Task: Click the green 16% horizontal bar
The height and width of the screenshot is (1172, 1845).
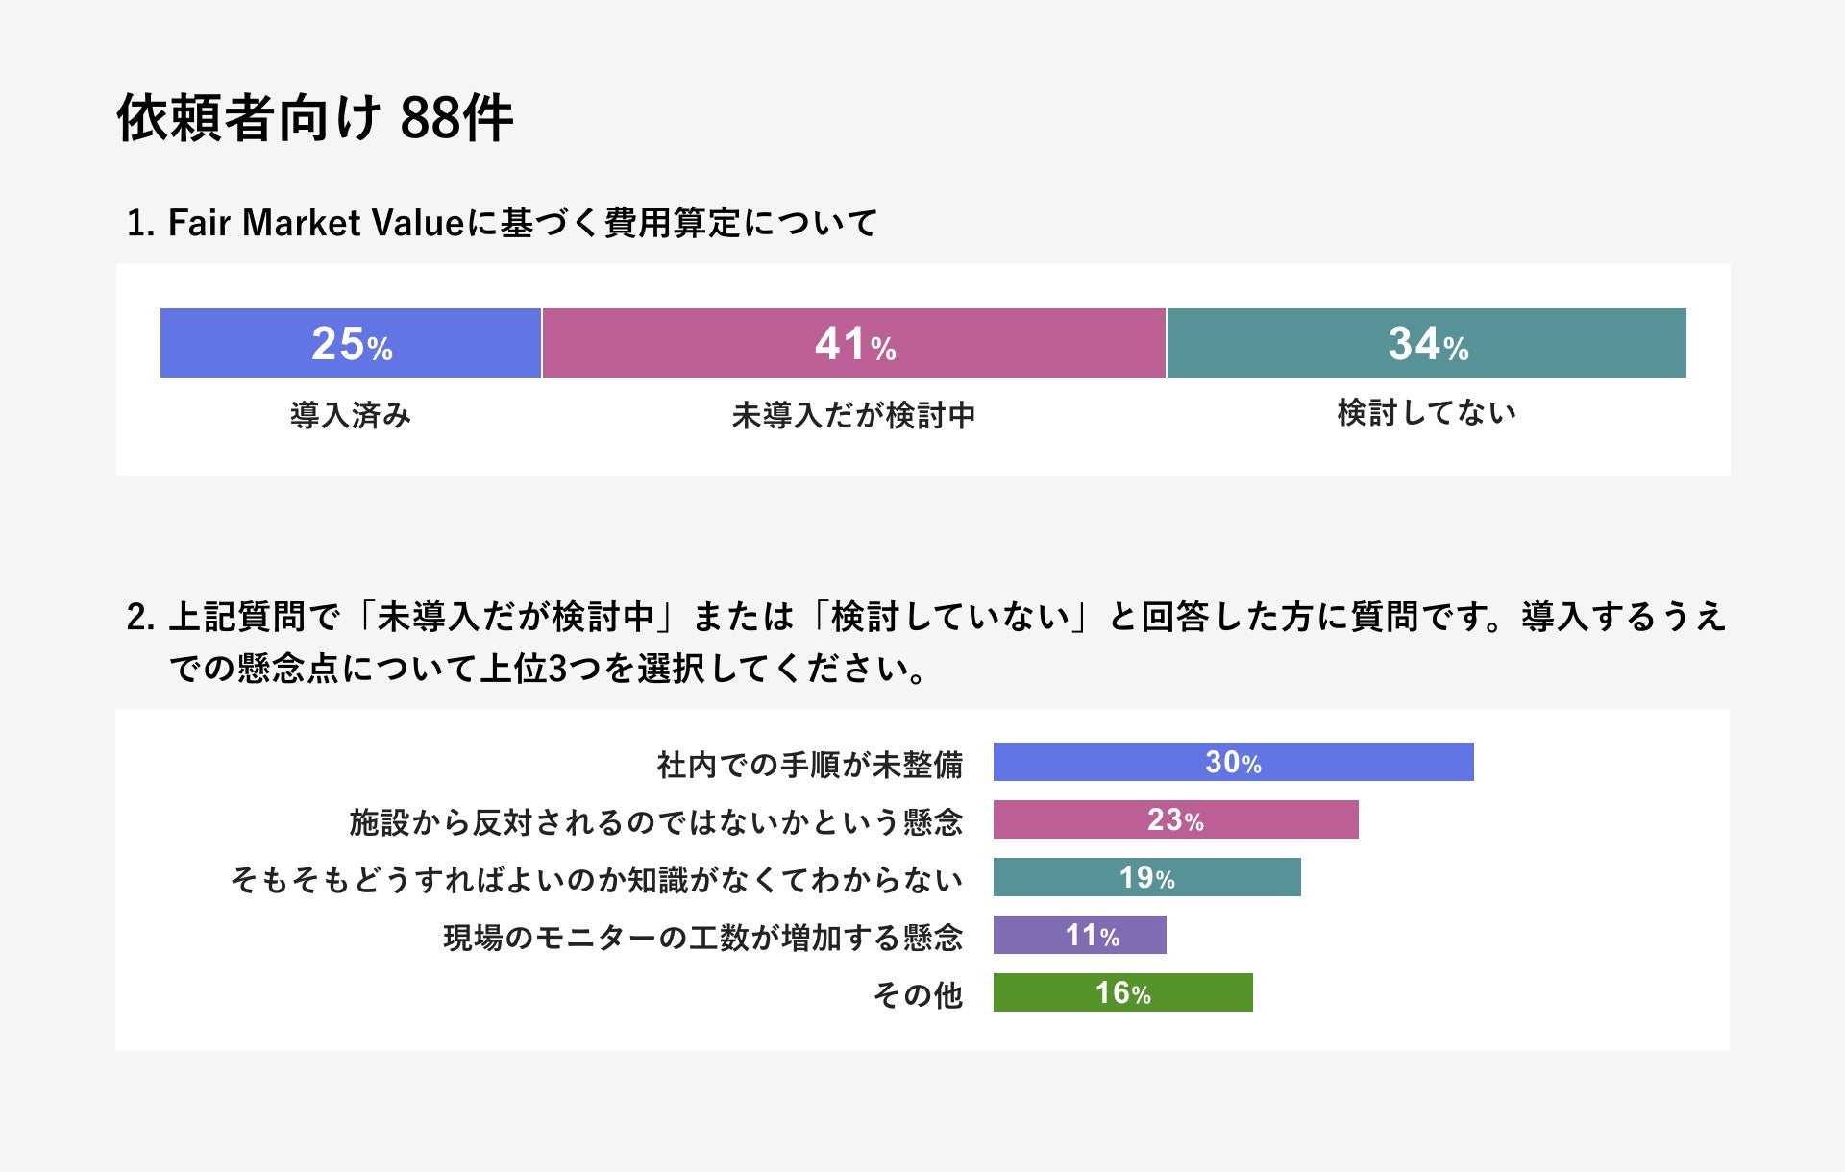Action: point(1122,992)
